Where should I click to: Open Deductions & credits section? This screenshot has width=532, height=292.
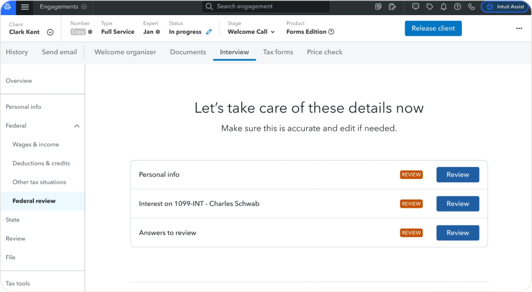(41, 163)
